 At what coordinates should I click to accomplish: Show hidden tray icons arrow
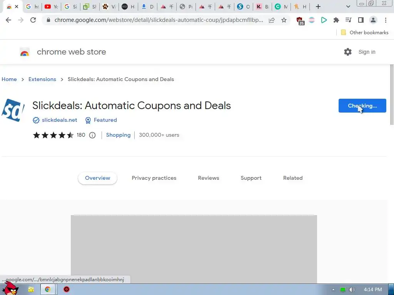[x=334, y=290]
